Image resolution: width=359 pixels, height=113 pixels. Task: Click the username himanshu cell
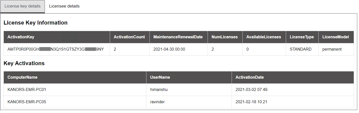pos(189,90)
